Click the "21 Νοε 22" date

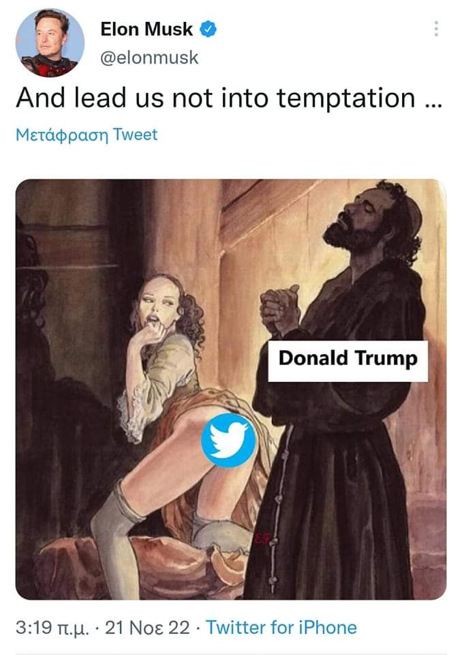coord(147,628)
